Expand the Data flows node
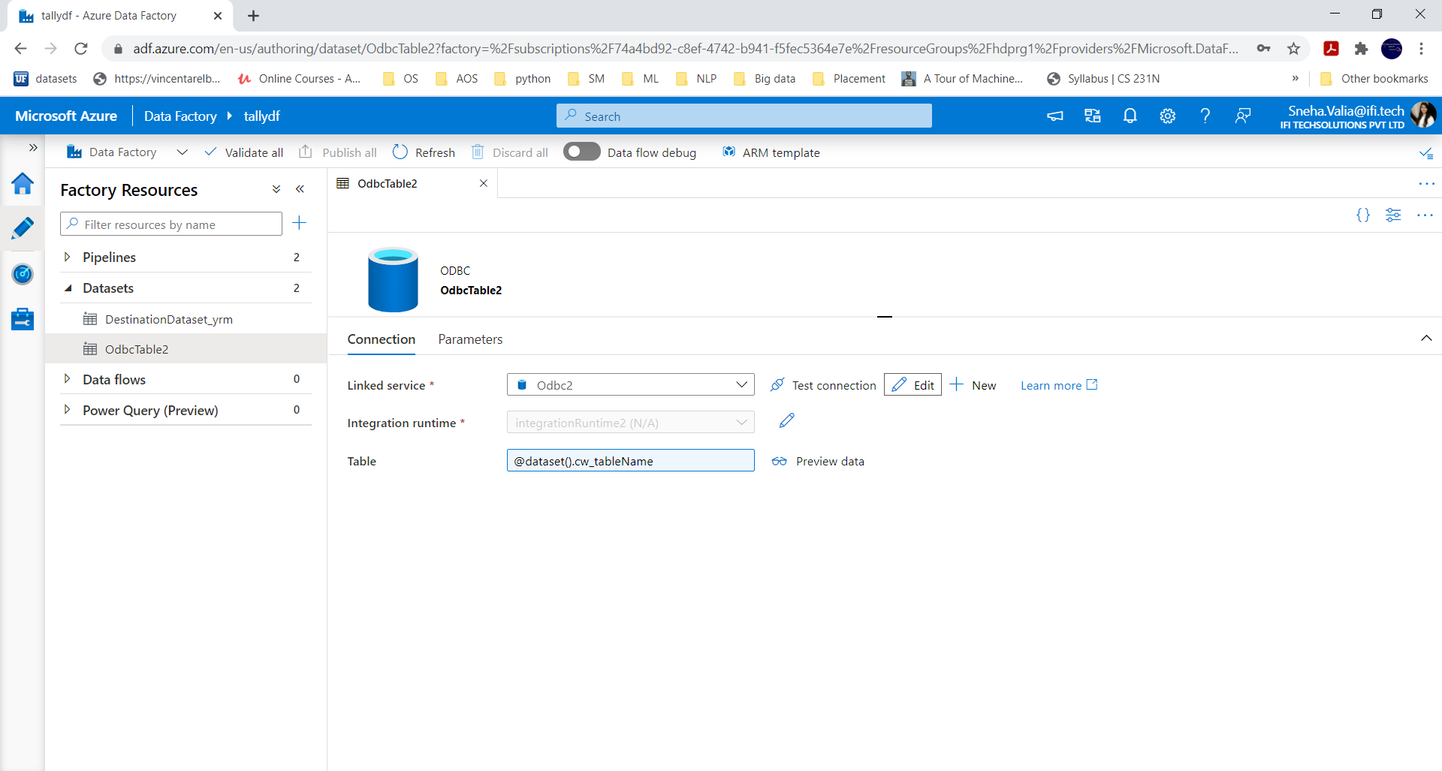 (68, 379)
